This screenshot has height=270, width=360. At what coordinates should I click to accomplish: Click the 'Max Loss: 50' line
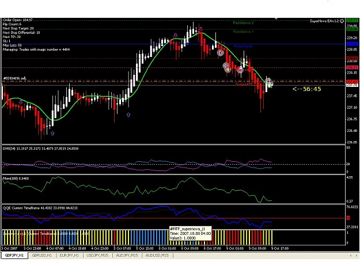(12, 45)
